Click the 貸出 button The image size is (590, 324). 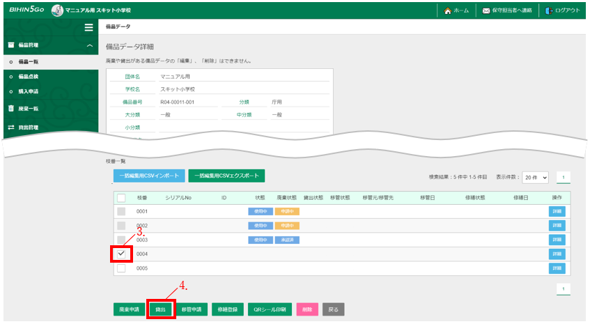pyautogui.click(x=160, y=309)
